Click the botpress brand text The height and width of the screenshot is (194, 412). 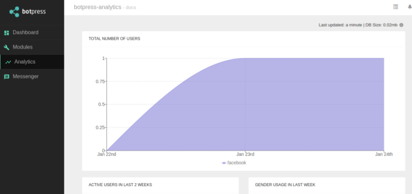pos(34,12)
